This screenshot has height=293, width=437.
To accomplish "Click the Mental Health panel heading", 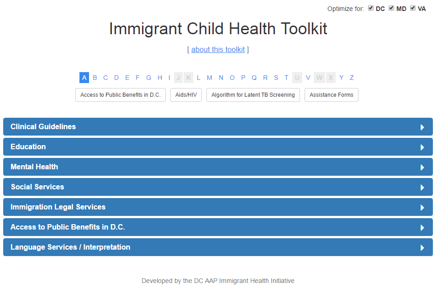I will coord(218,167).
